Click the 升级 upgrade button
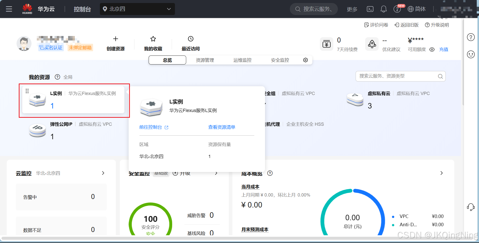Screen dimensions: 479x243 pos(182,173)
